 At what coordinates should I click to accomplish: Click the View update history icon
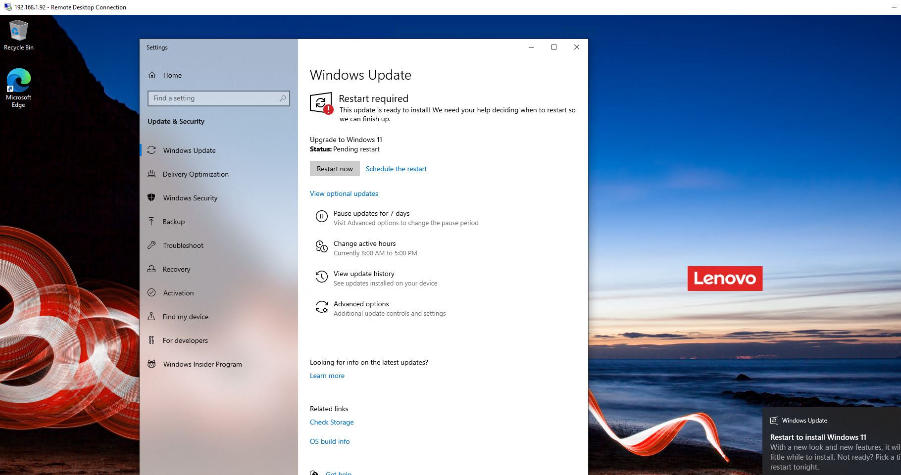click(x=322, y=277)
